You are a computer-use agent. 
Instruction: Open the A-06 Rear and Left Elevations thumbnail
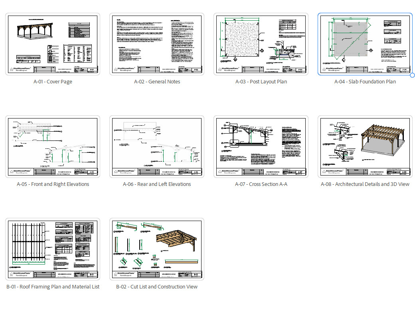click(157, 146)
